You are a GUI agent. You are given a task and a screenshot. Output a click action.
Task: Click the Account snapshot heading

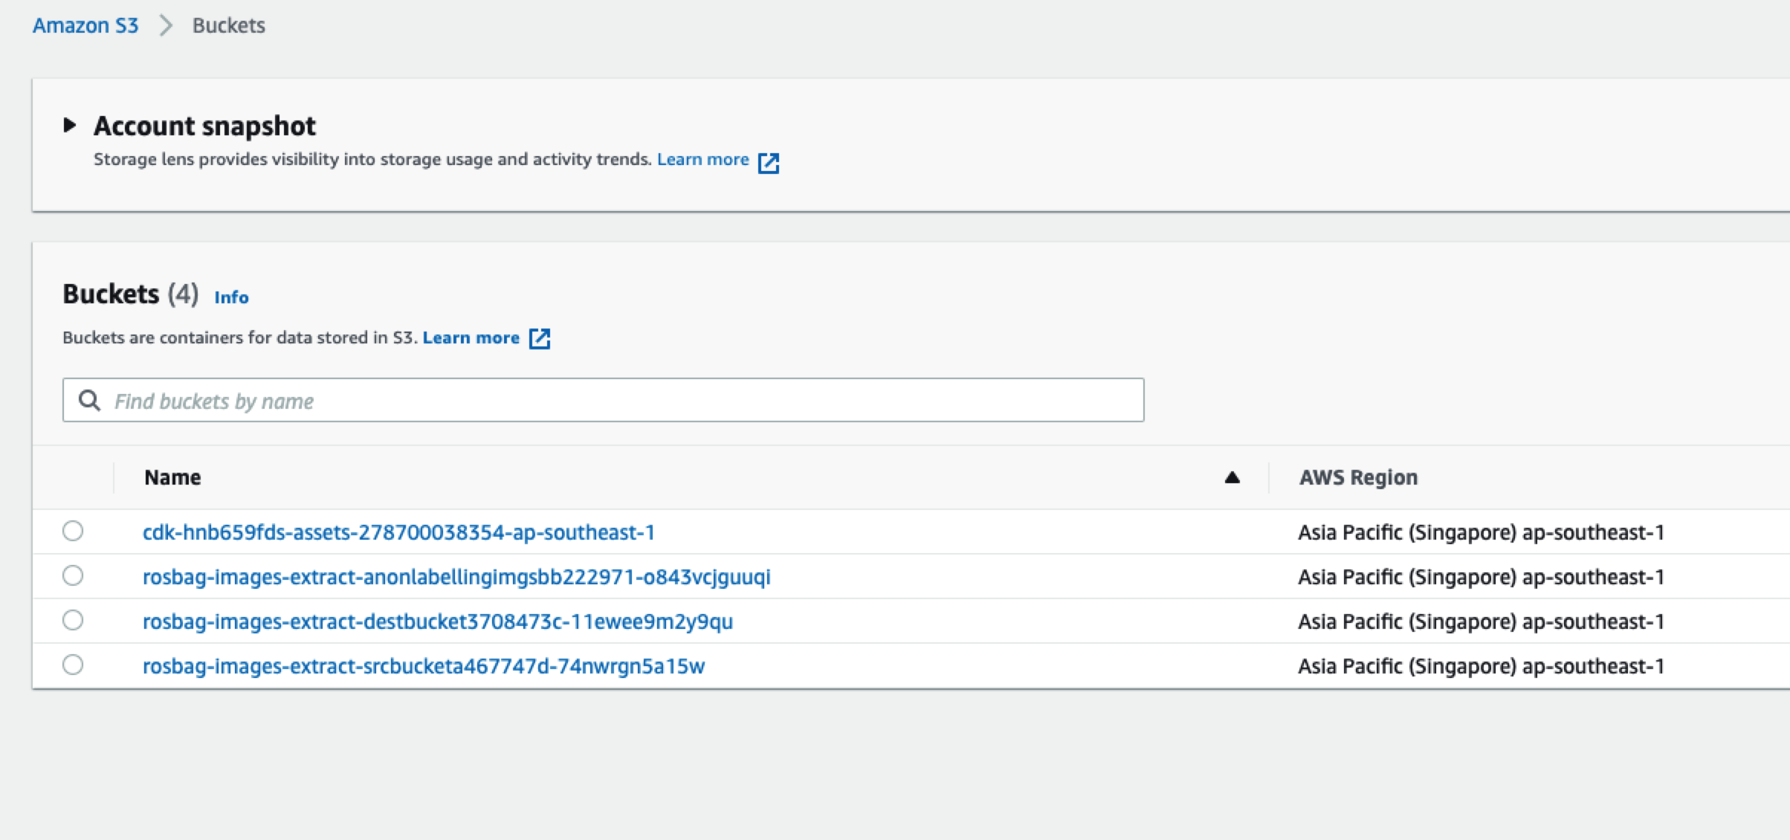click(x=204, y=126)
